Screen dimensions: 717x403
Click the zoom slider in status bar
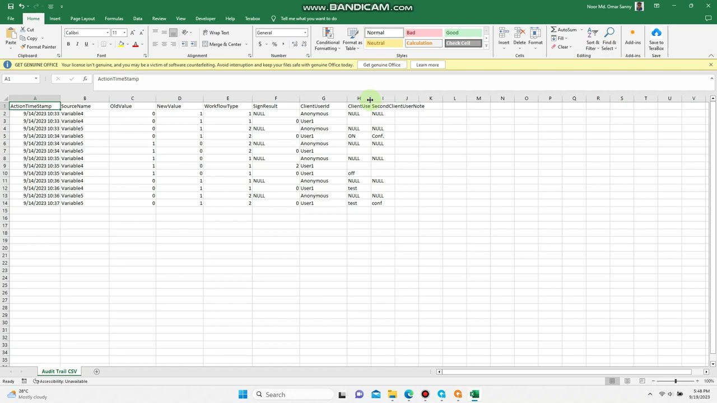675,381
